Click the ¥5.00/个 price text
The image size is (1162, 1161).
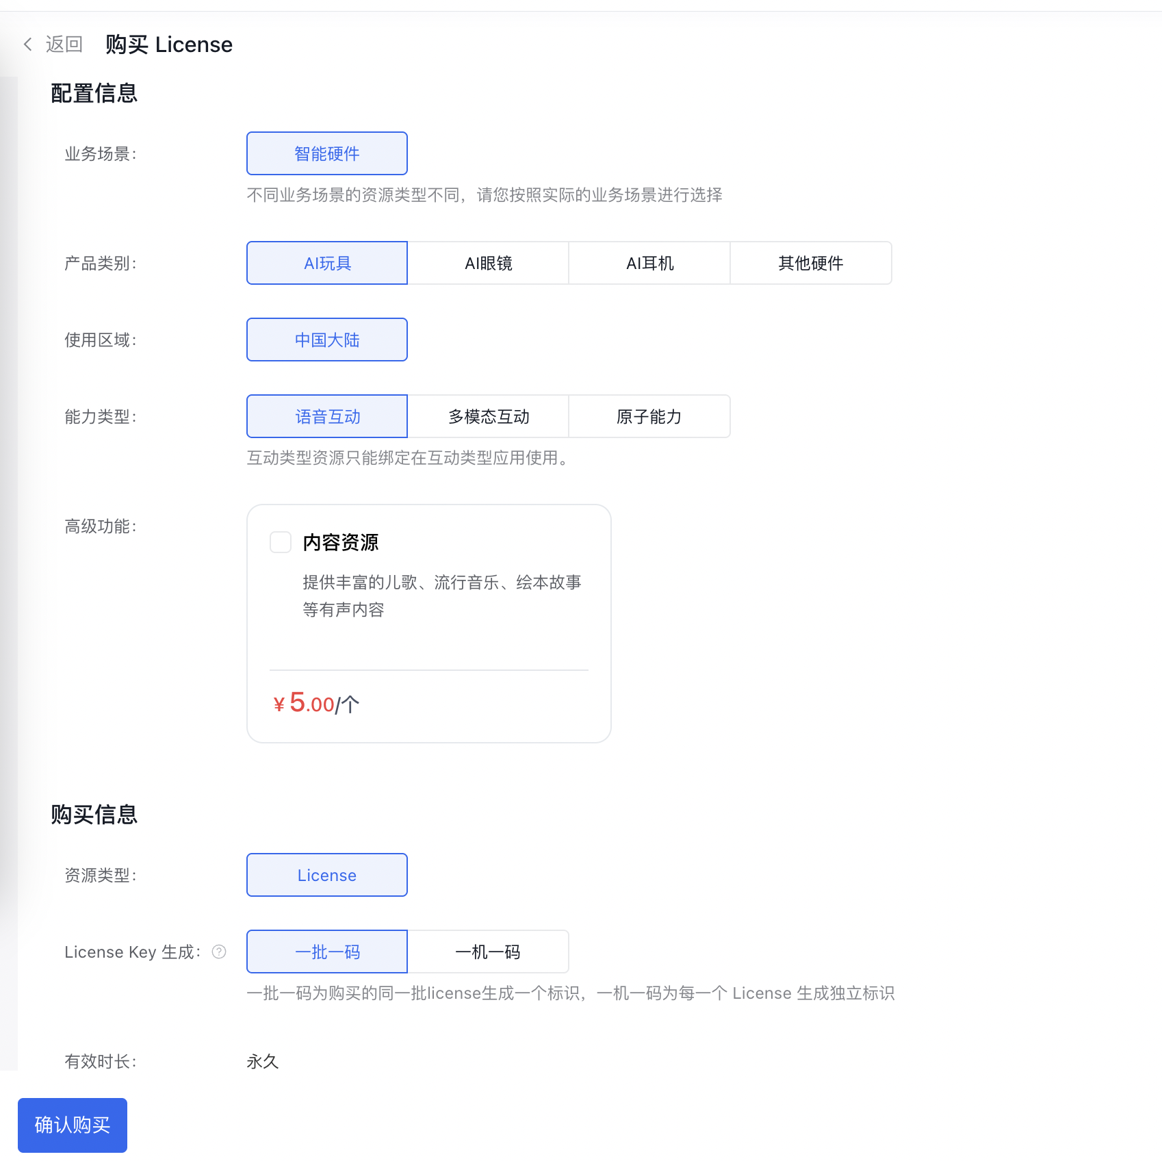pos(316,703)
